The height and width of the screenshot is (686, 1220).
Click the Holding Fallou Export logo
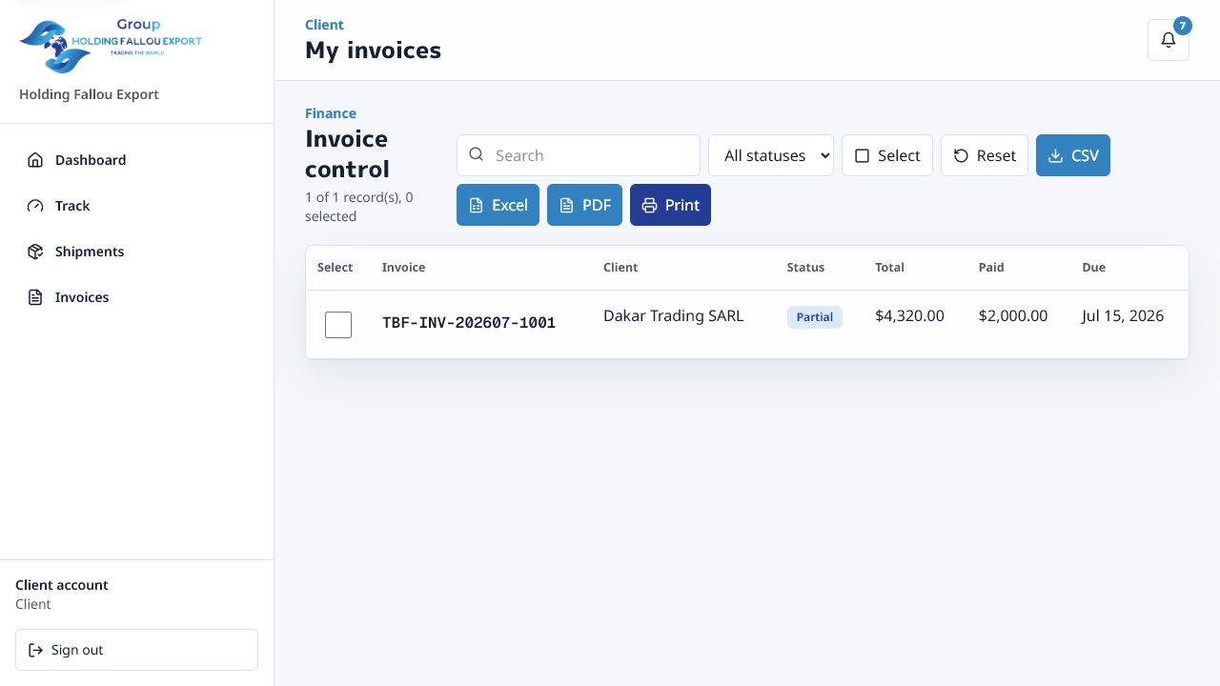click(111, 46)
